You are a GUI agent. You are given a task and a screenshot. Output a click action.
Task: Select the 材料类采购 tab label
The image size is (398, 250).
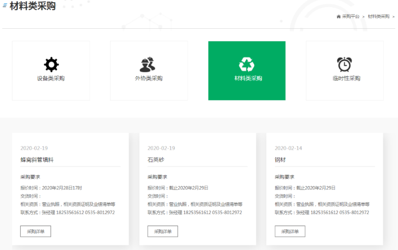tap(247, 79)
